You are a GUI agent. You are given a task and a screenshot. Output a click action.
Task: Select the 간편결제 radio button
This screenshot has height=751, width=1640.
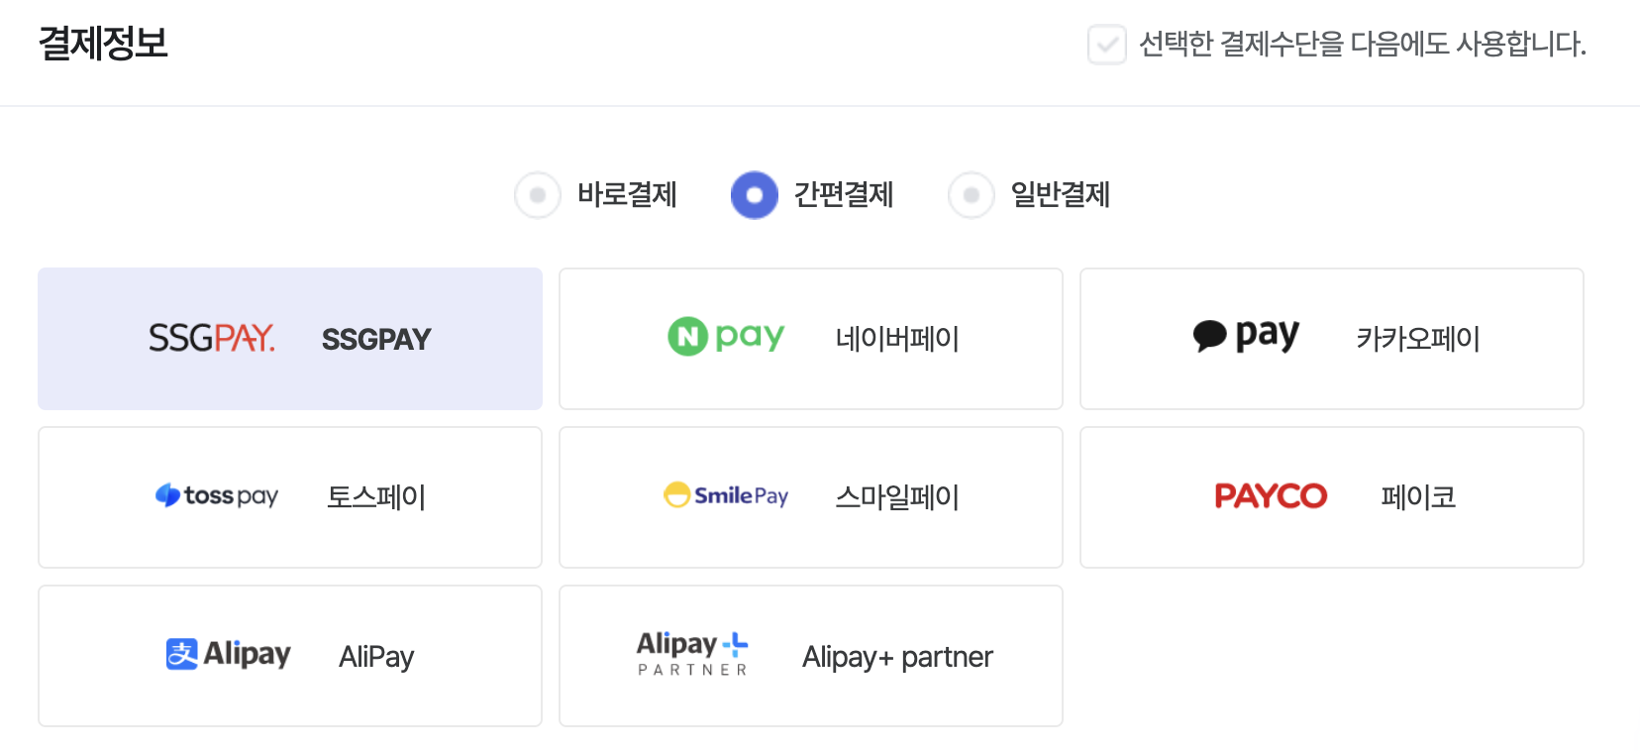pos(755,195)
